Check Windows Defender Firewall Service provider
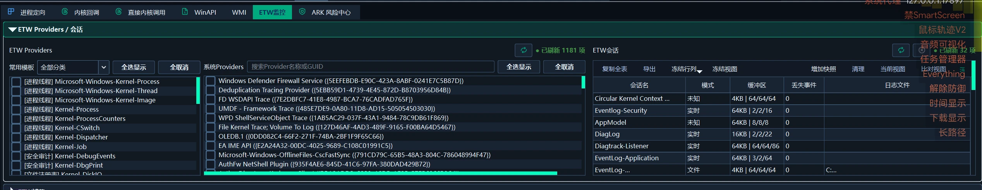This screenshot has height=190, width=982. pos(210,81)
